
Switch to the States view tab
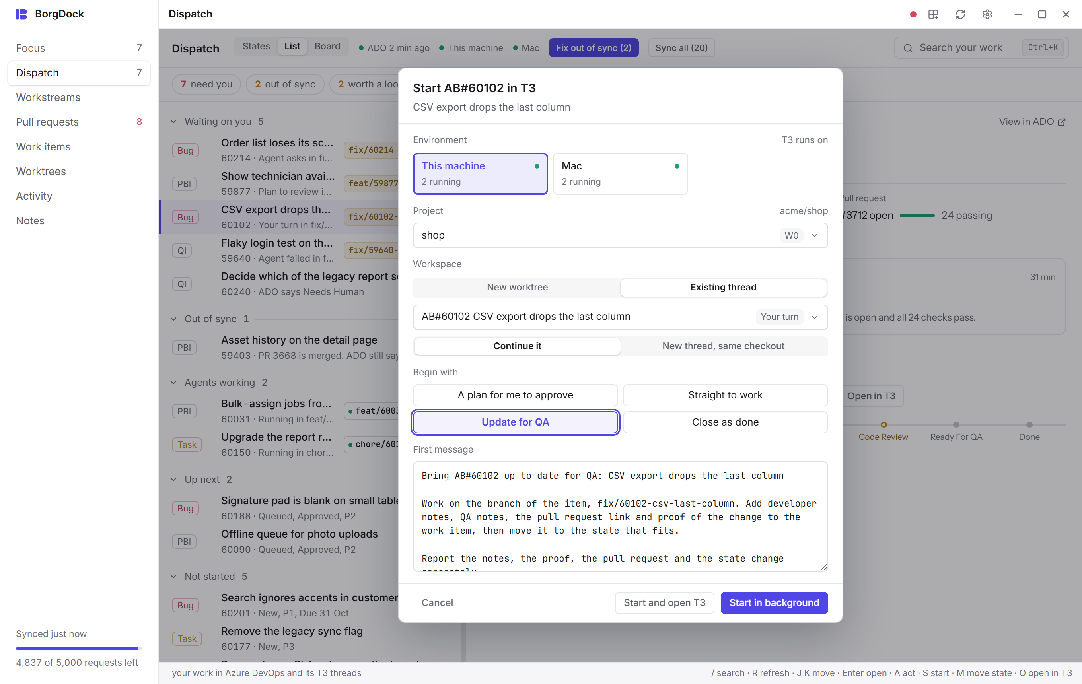click(x=256, y=46)
